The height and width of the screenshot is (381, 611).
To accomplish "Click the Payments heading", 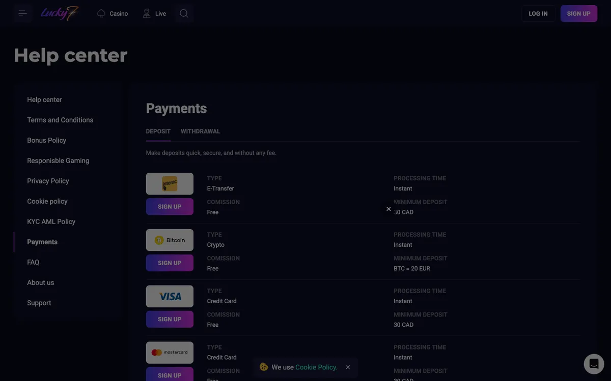I will coord(176,108).
